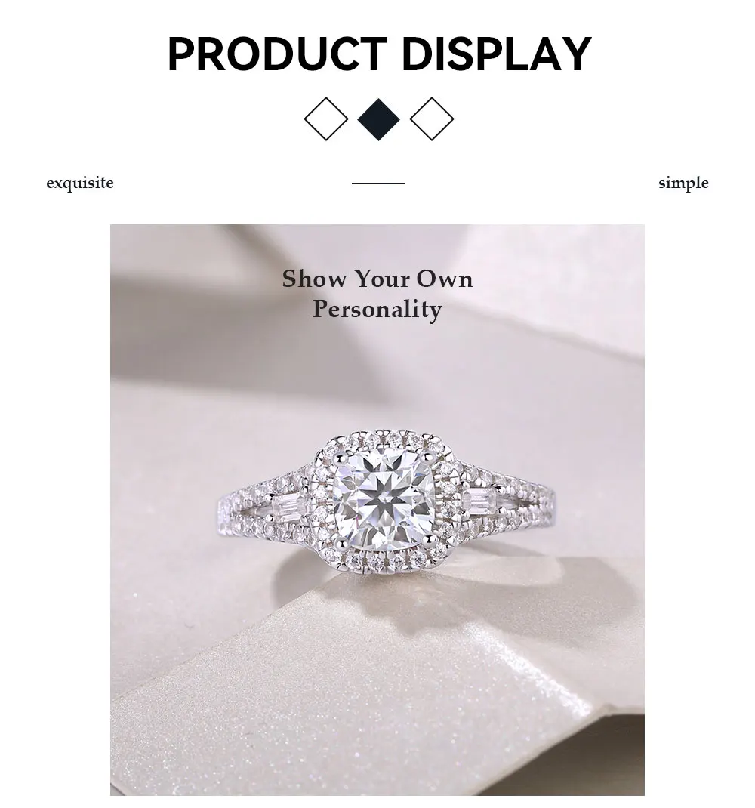The height and width of the screenshot is (808, 755).
Task: Click the short horizontal divider line
Action: 377,183
